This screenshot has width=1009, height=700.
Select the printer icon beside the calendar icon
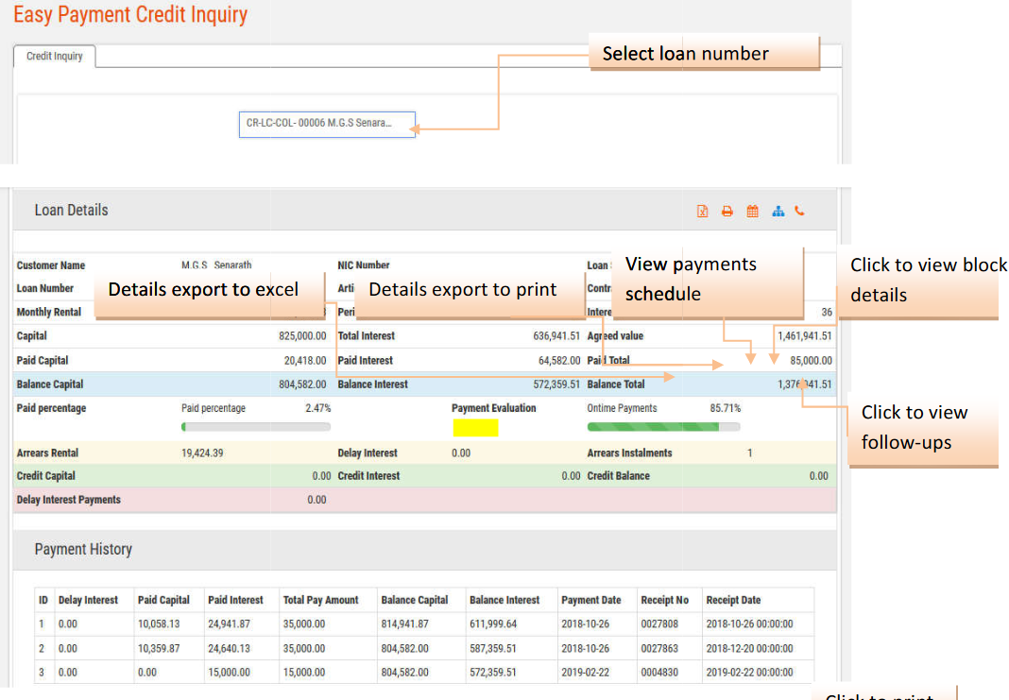727,211
